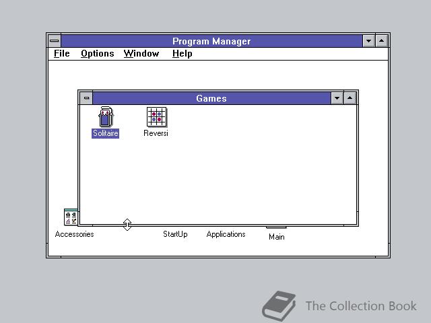The width and height of the screenshot is (431, 323).
Task: Click the Solitaire label text
Action: click(x=105, y=133)
